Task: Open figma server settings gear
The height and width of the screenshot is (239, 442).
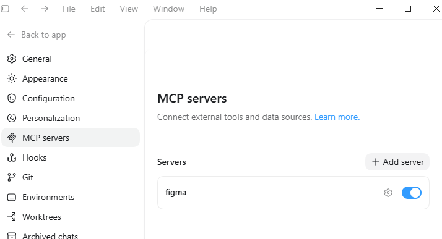Action: 388,193
